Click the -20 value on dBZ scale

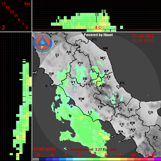pyautogui.click(x=38, y=155)
